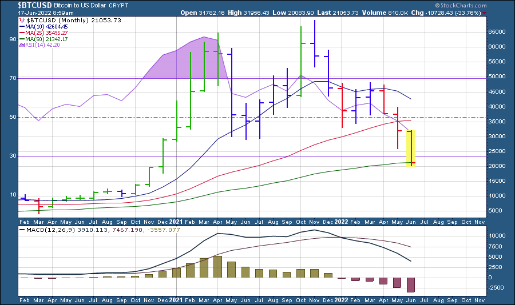Click the yellow highlighted June 2022 bar
Image resolution: width=515 pixels, height=305 pixels.
410,149
